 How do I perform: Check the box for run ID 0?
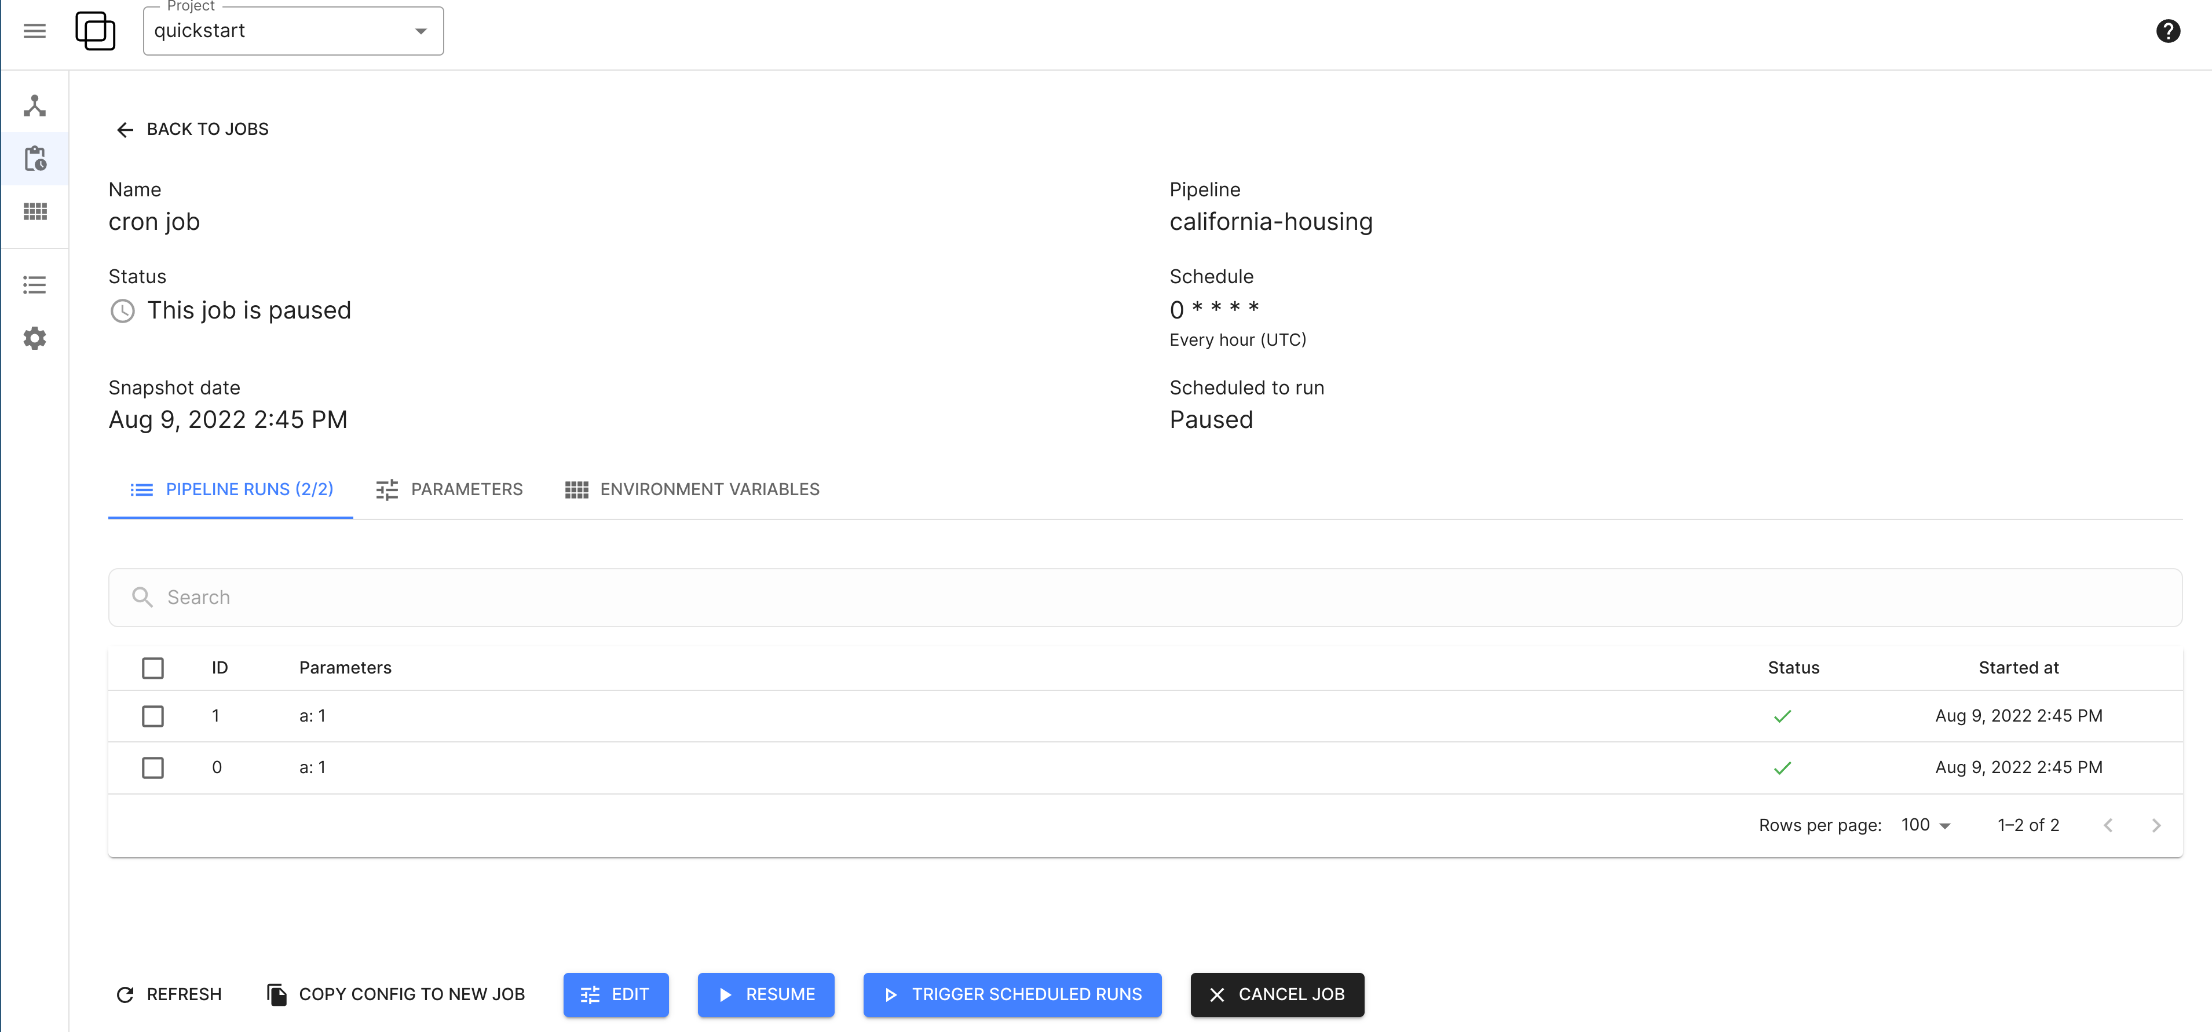[x=153, y=767]
